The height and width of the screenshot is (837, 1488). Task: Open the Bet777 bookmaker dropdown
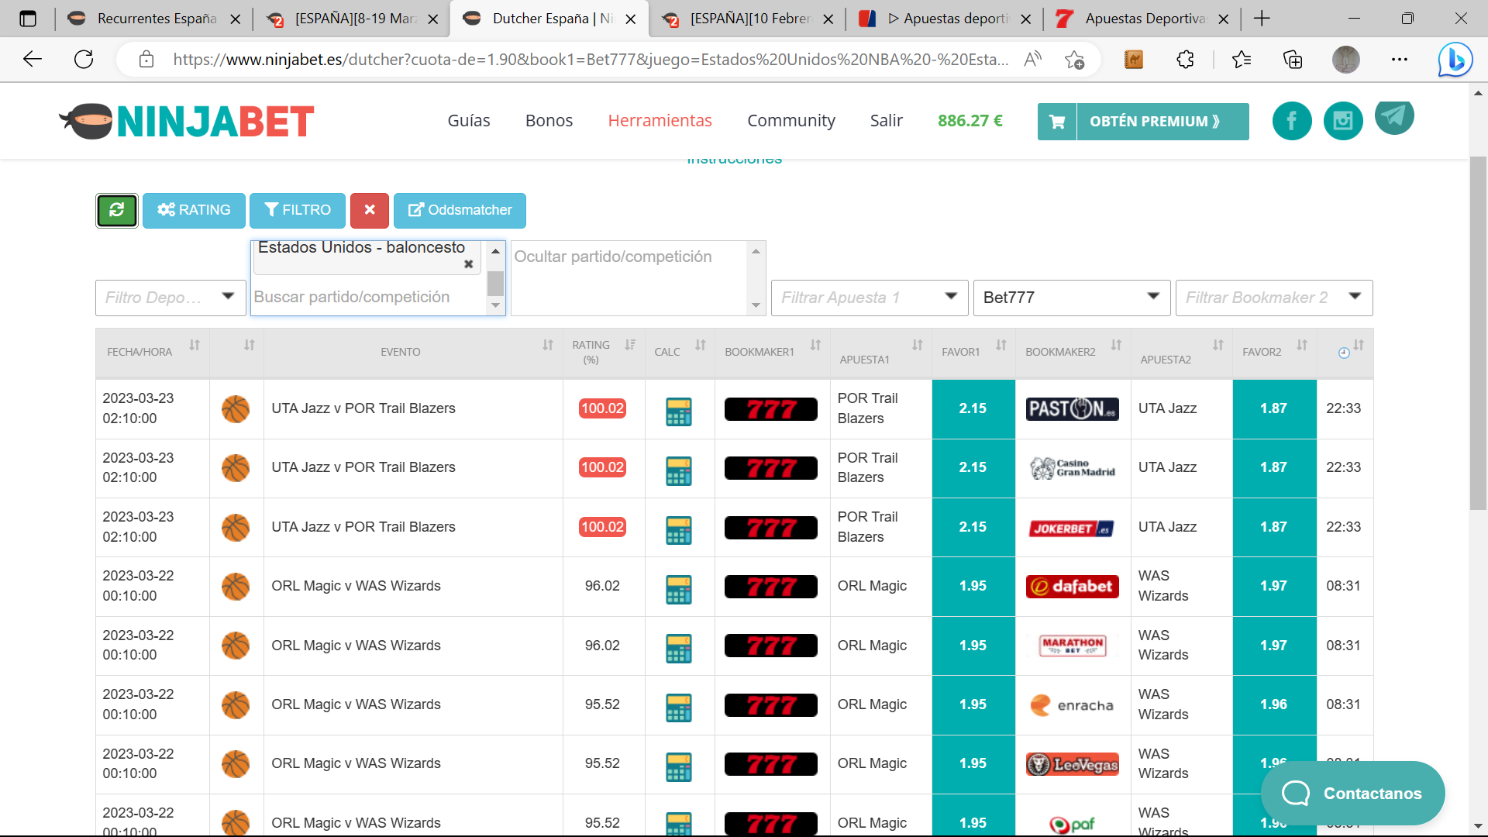(x=1071, y=298)
